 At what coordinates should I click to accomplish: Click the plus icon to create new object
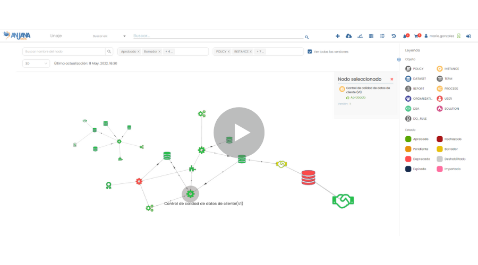click(338, 36)
